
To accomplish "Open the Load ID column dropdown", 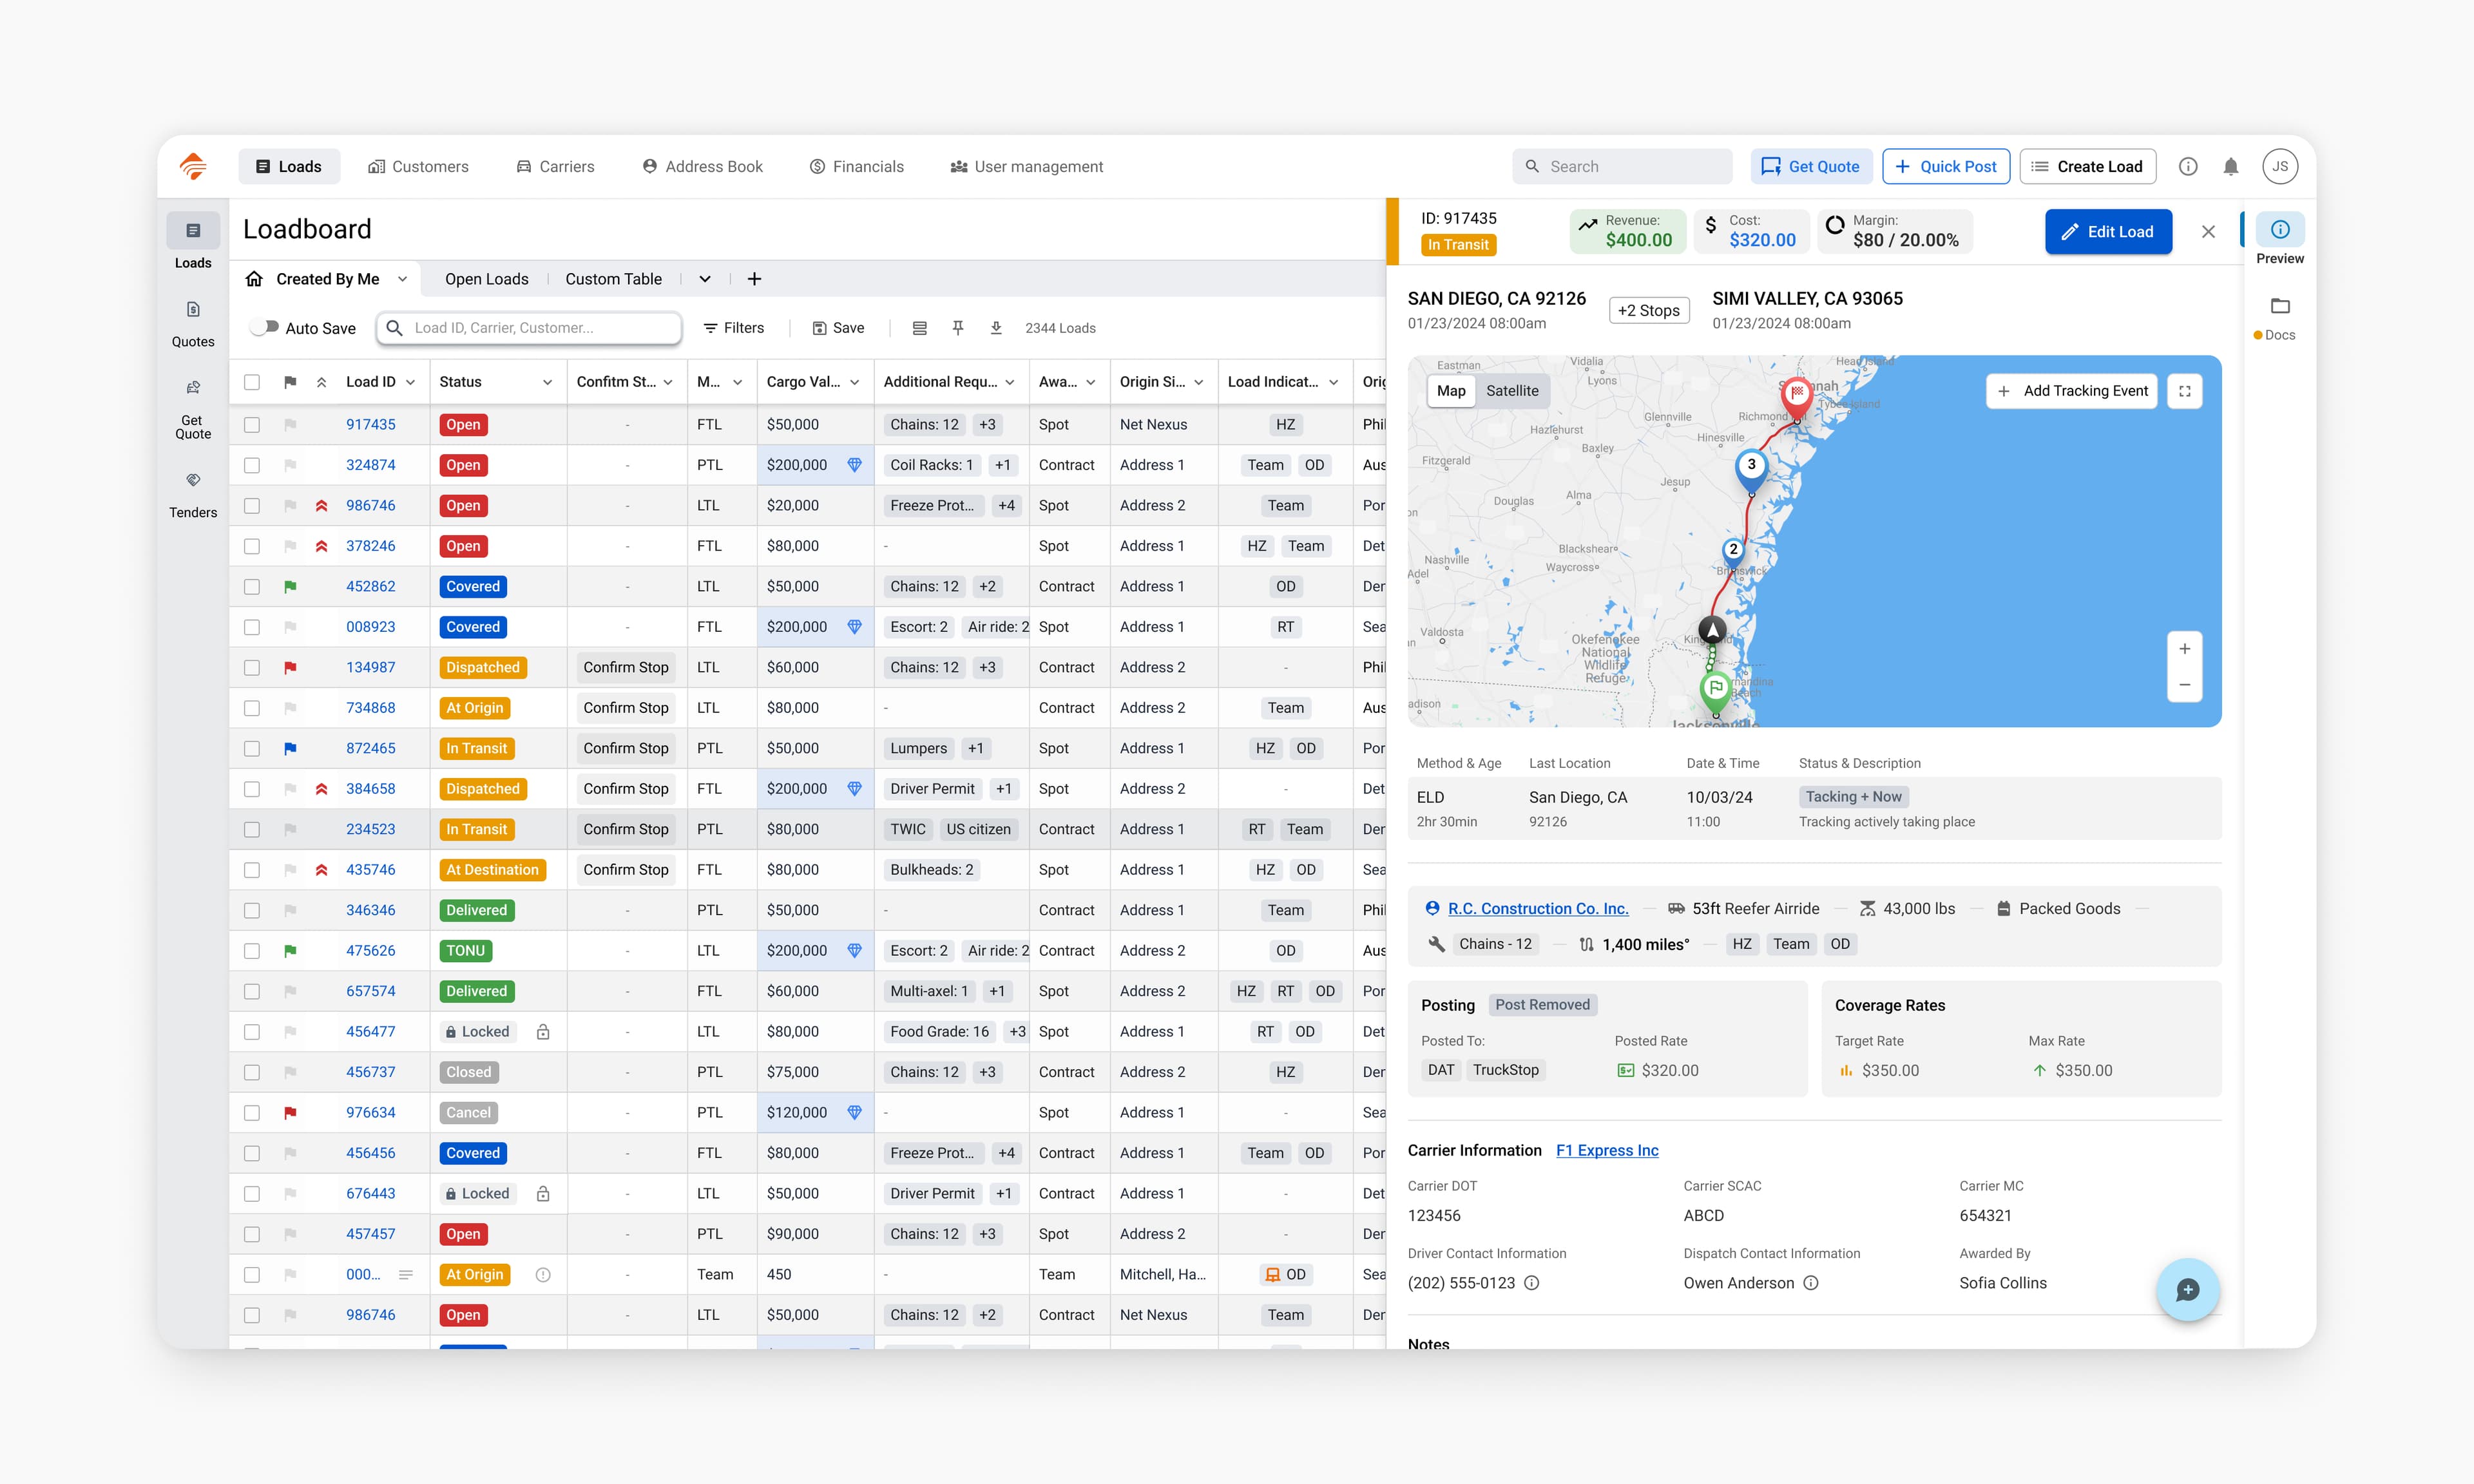I will 410,382.
